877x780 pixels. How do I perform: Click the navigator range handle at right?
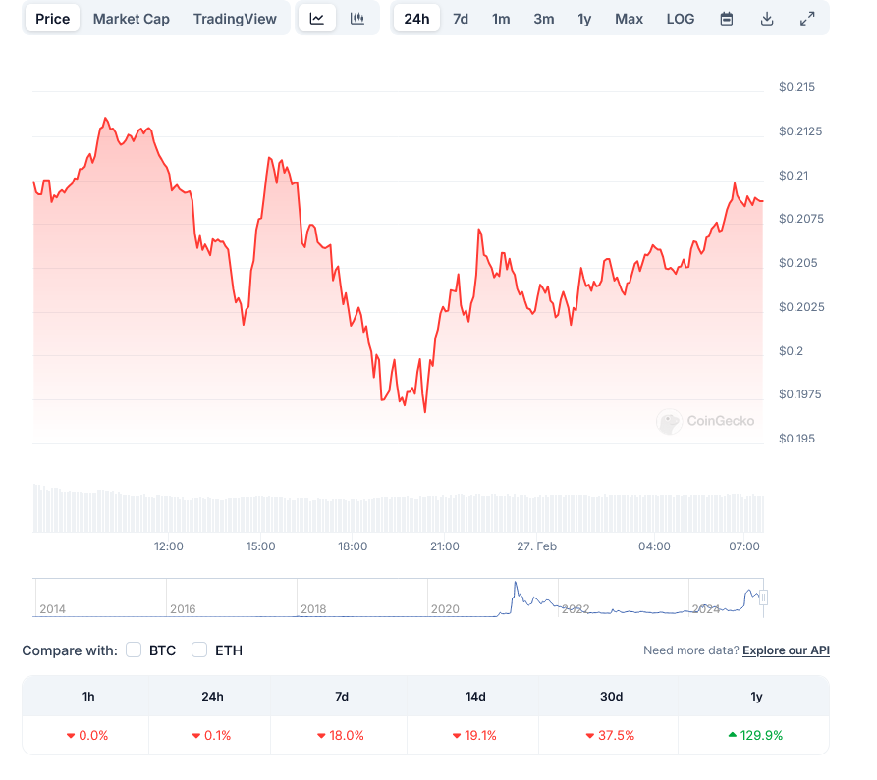click(x=763, y=598)
